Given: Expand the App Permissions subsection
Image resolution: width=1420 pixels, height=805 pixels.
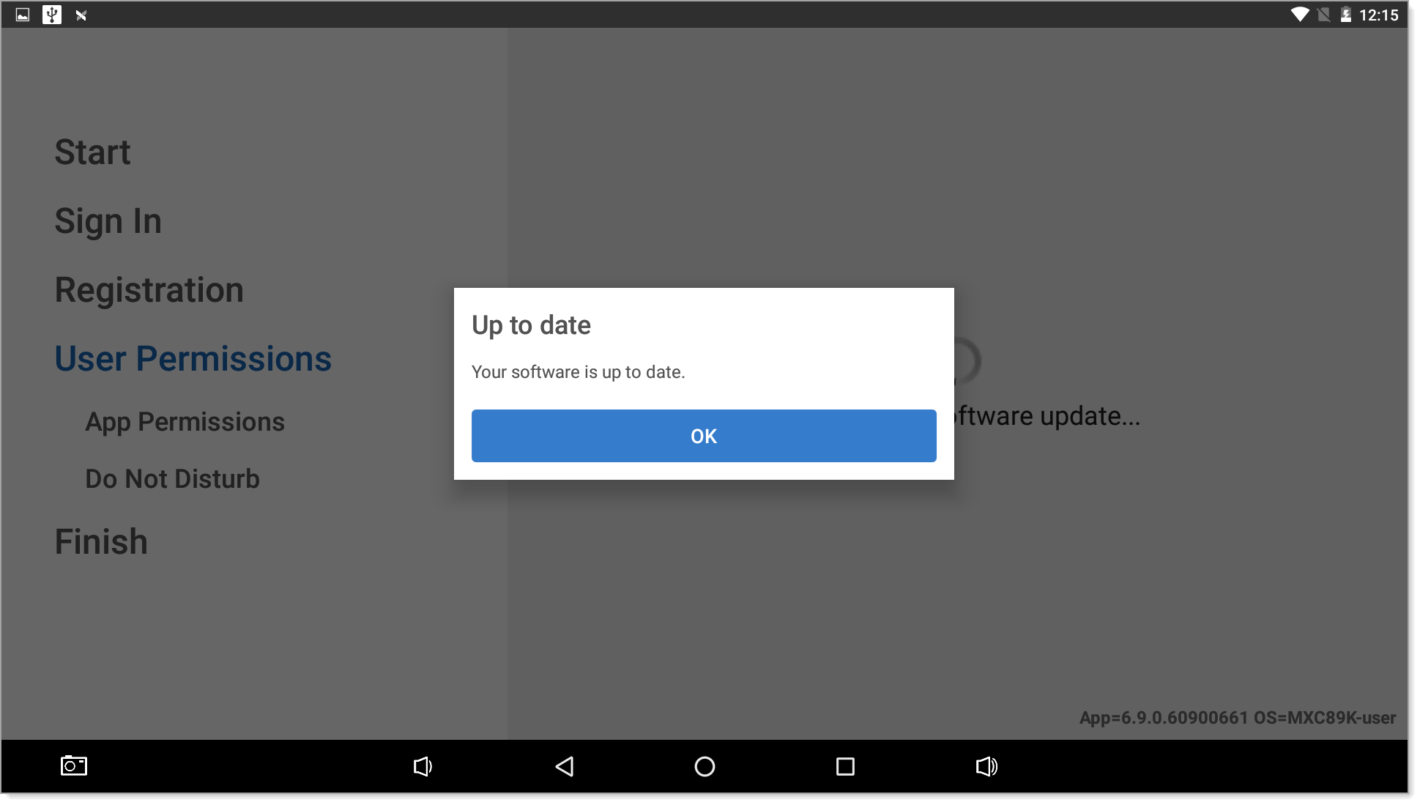Looking at the screenshot, I should 185,420.
